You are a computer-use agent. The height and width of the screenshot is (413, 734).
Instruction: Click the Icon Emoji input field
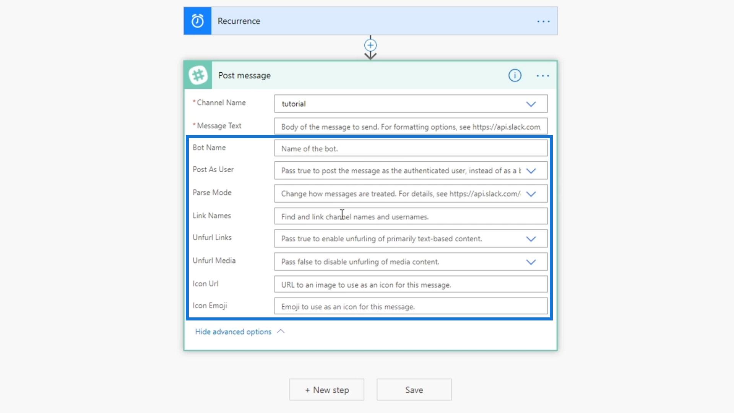pyautogui.click(x=411, y=306)
